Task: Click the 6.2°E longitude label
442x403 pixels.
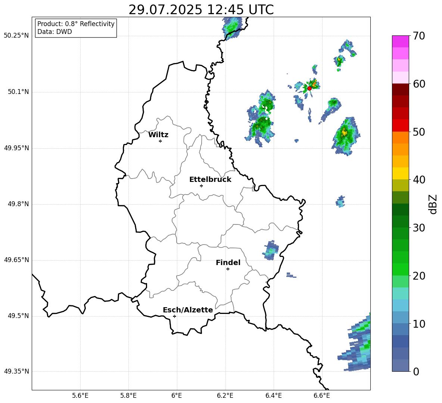Action: coord(225,396)
